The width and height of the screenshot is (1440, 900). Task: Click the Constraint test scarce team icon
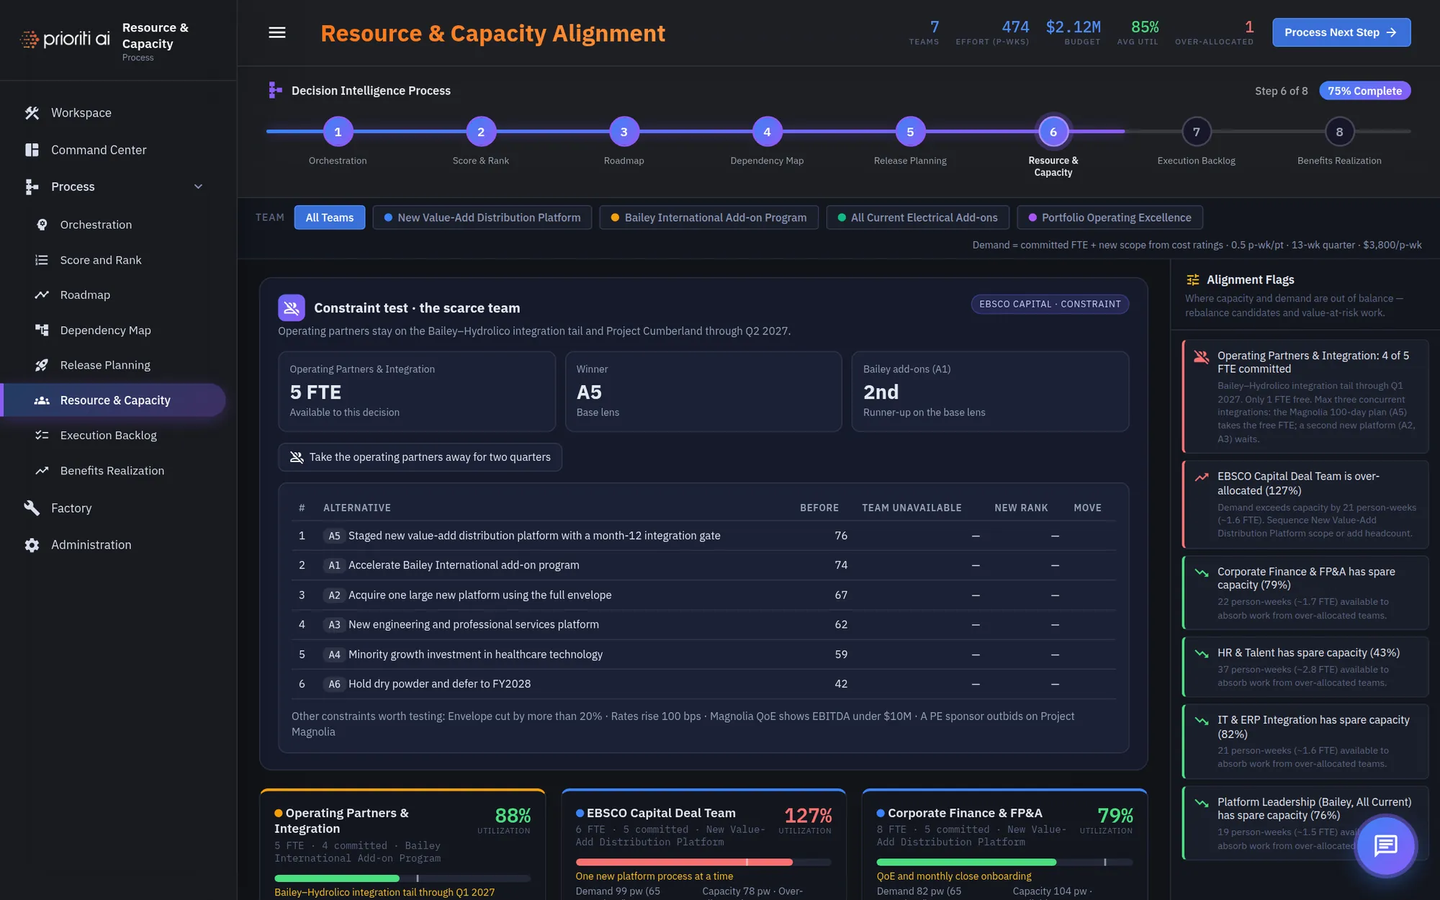(x=292, y=308)
